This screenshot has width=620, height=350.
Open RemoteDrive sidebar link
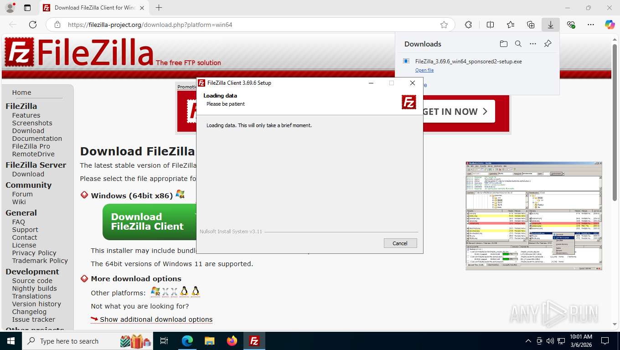(33, 154)
